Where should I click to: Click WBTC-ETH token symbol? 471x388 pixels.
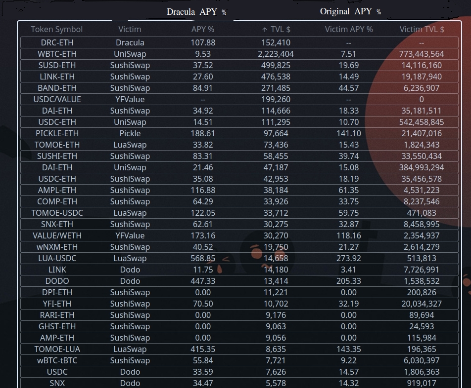pos(57,54)
